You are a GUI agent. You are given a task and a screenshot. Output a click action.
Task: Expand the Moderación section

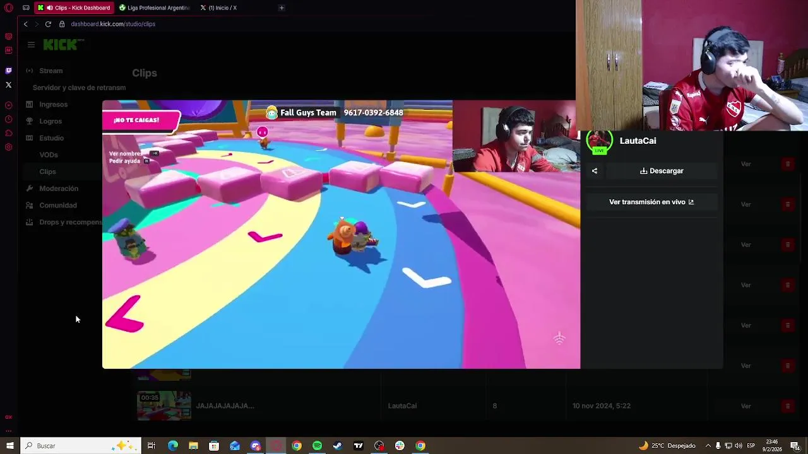click(x=60, y=189)
